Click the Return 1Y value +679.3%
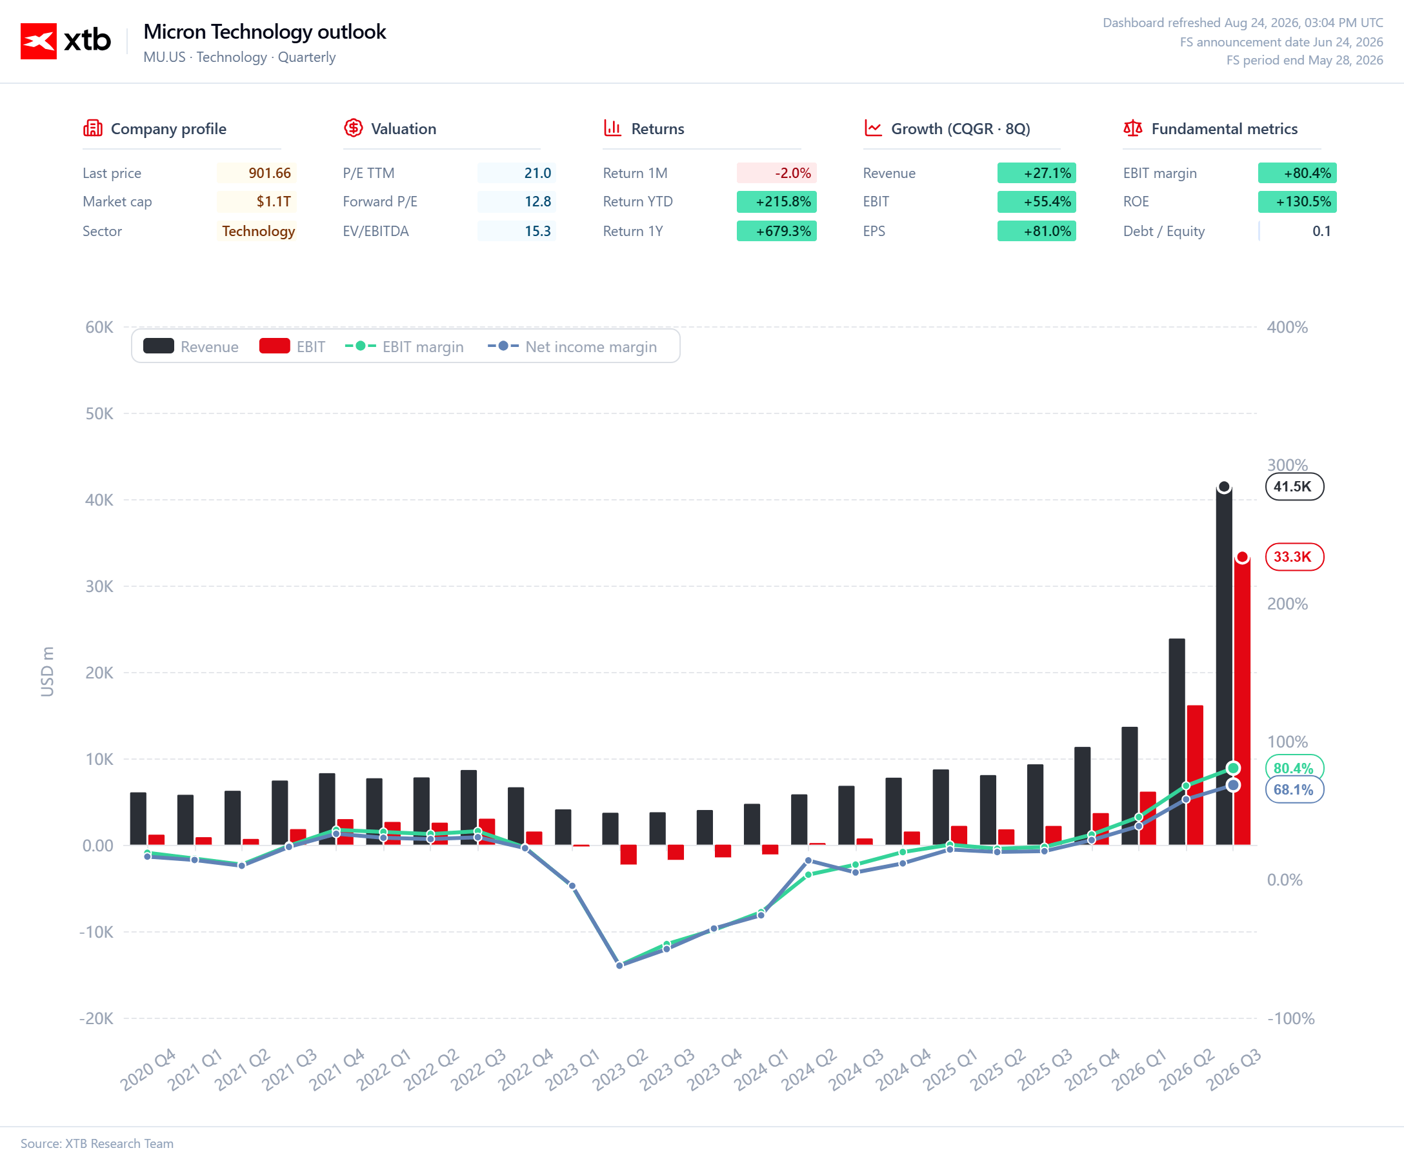 (777, 232)
